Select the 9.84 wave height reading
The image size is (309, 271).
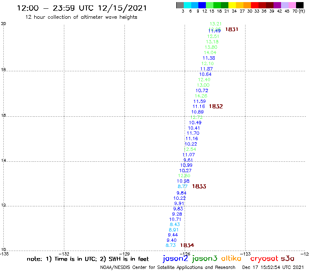[x=182, y=193]
